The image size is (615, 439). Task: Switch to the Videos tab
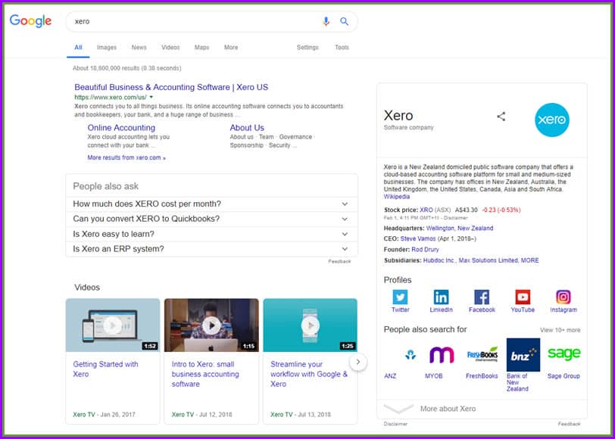(x=170, y=48)
